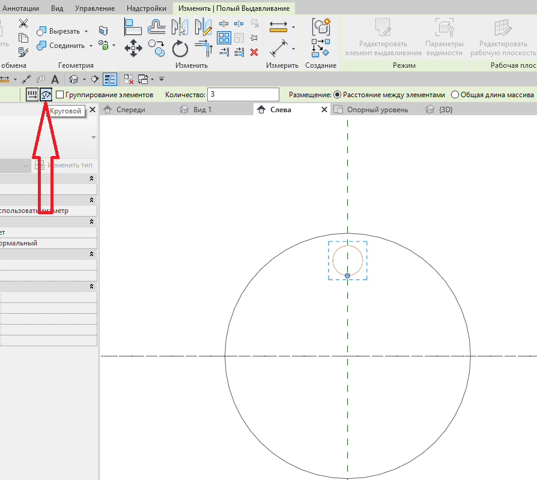Open the Customize Quick Access Toolbar dropdown
Image resolution: width=537 pixels, height=480 pixels.
point(162,79)
